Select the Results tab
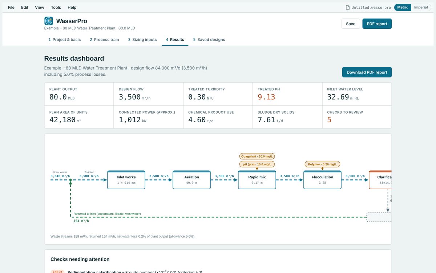Screen dimensions: 436x273 coord(175,40)
